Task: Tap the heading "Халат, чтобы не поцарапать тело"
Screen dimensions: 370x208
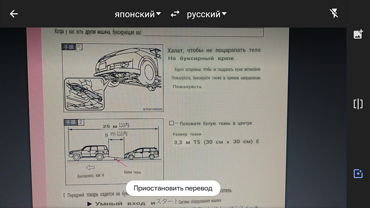Action: coord(214,50)
